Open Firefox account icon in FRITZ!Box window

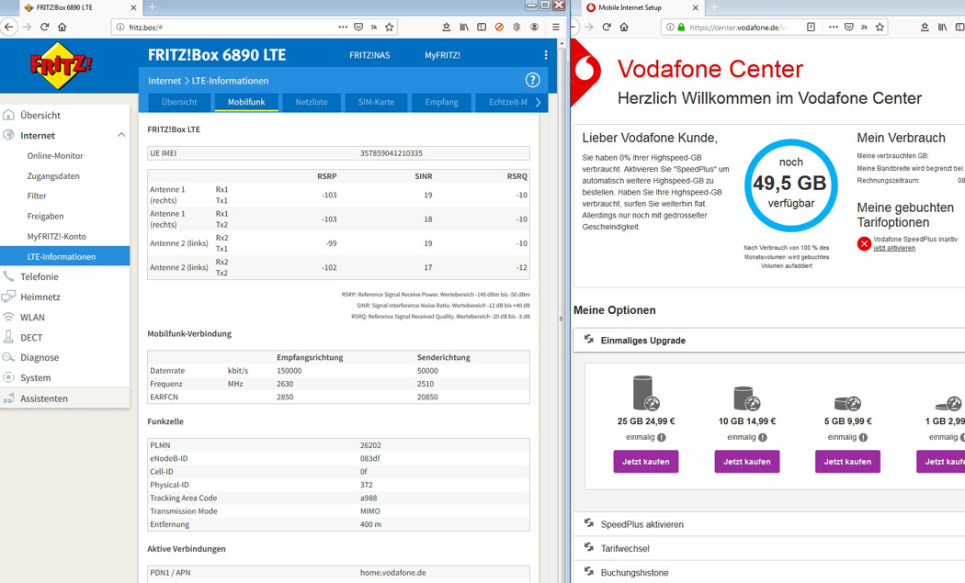(534, 27)
